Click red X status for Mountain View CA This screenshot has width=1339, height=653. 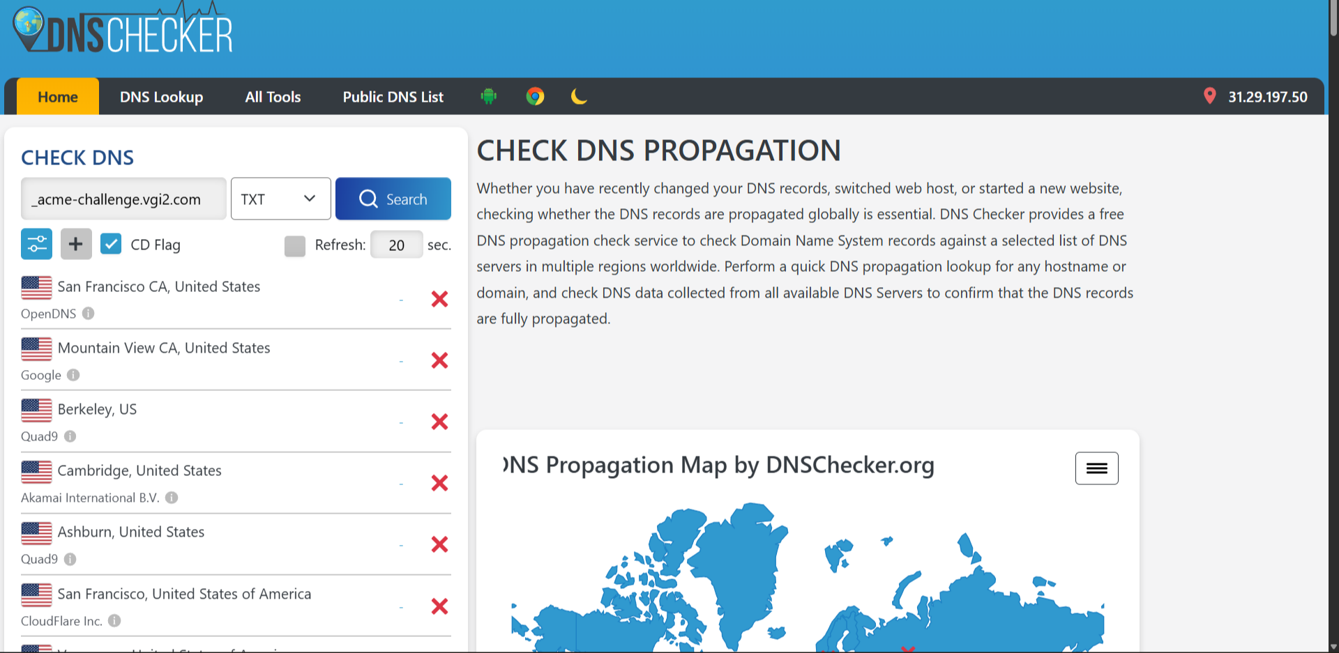[x=439, y=360]
